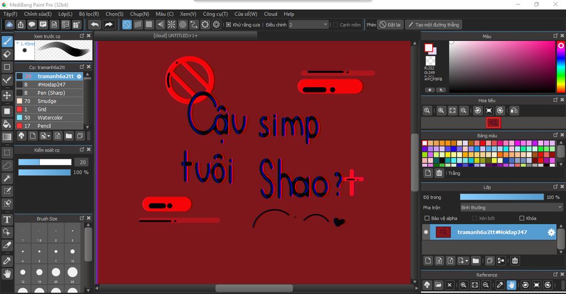Select the Divide/knife tool

[7, 245]
